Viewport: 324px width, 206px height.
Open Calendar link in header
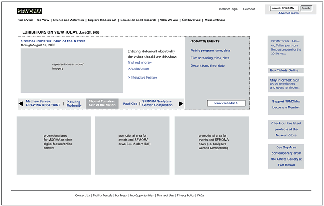click(249, 9)
